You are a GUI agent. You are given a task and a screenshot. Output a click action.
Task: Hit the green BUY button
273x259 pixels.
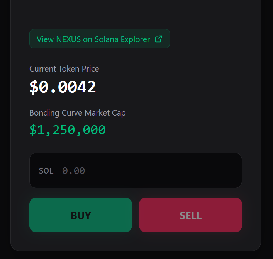(x=81, y=215)
